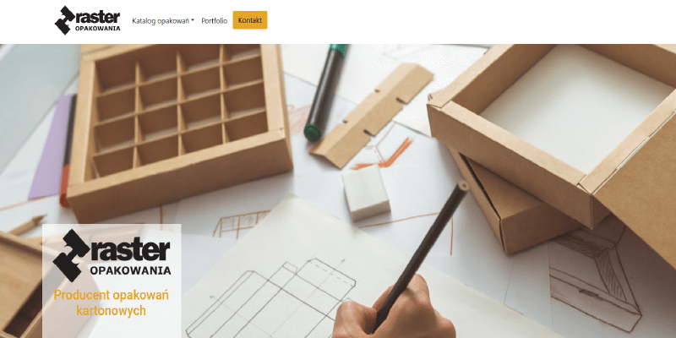Click the large Raster logo on hero overlay
676x338 pixels.
point(112,255)
